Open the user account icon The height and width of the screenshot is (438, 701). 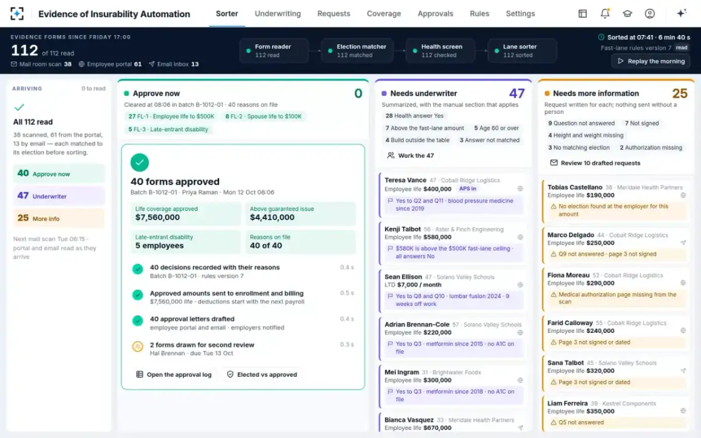point(650,13)
